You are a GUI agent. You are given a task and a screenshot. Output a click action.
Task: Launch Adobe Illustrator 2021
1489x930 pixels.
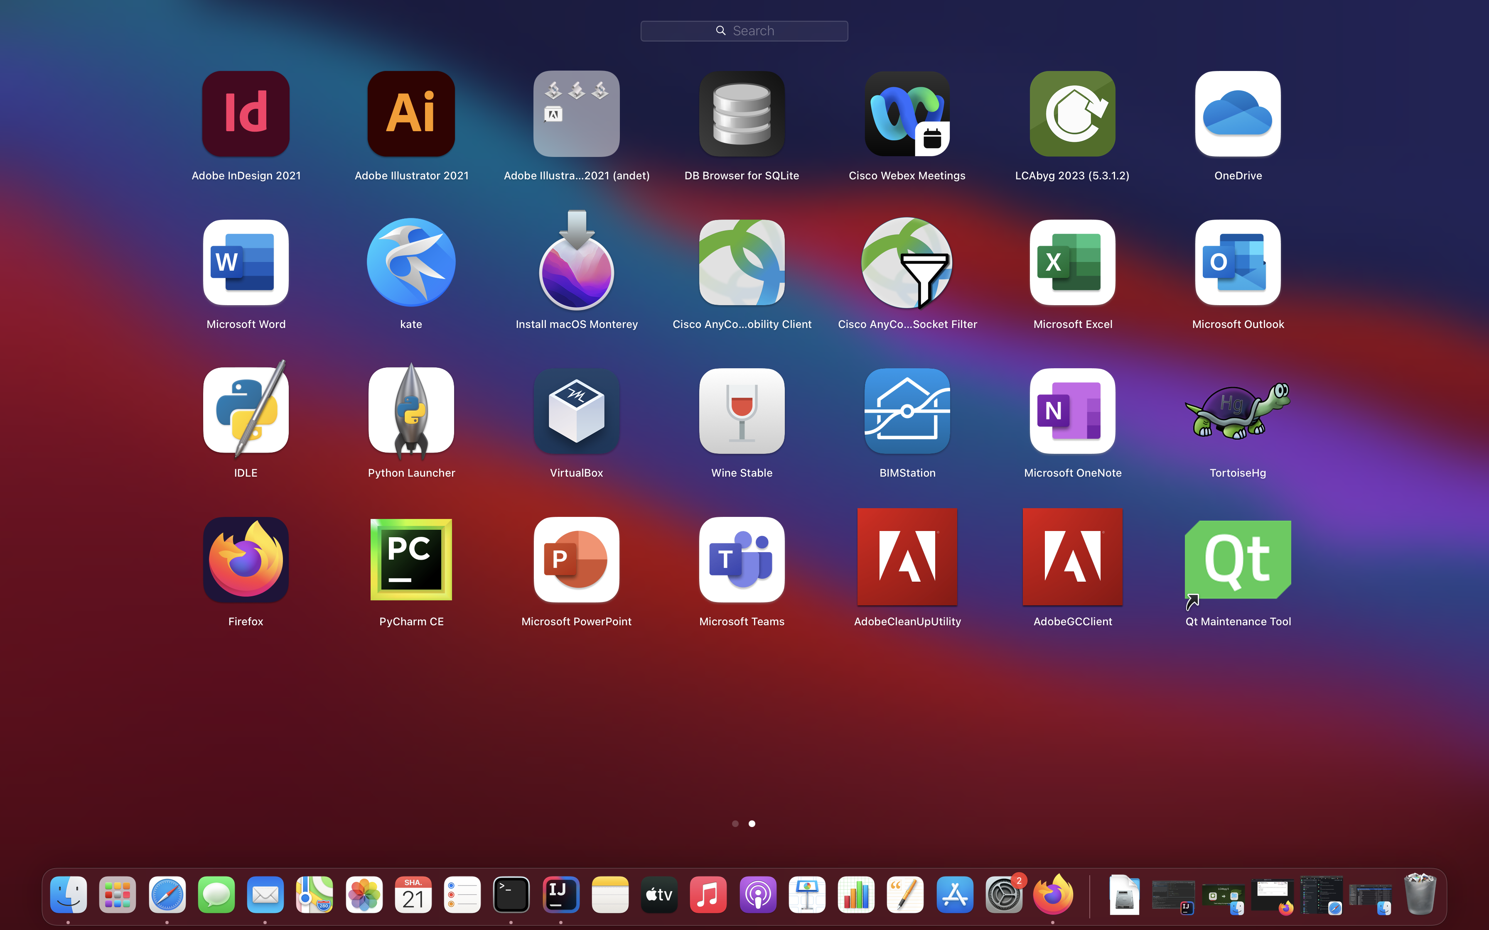pos(411,114)
